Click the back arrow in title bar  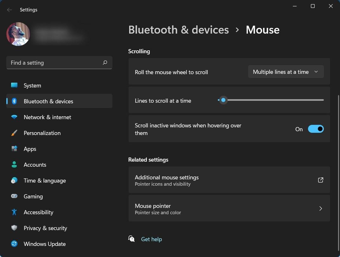tap(9, 10)
